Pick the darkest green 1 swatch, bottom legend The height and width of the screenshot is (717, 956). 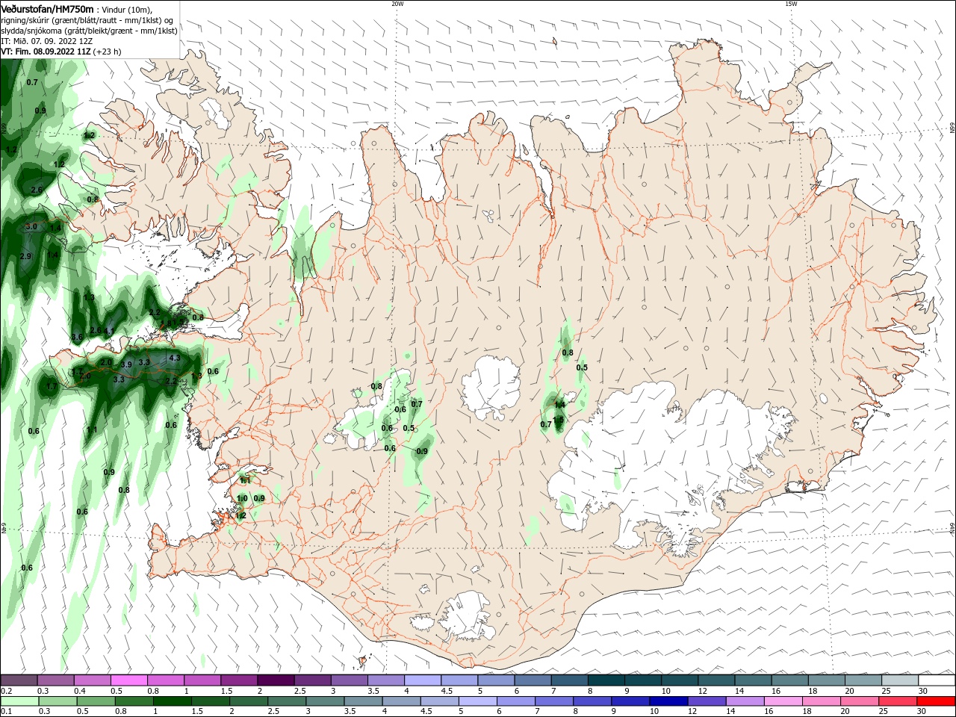tap(173, 701)
